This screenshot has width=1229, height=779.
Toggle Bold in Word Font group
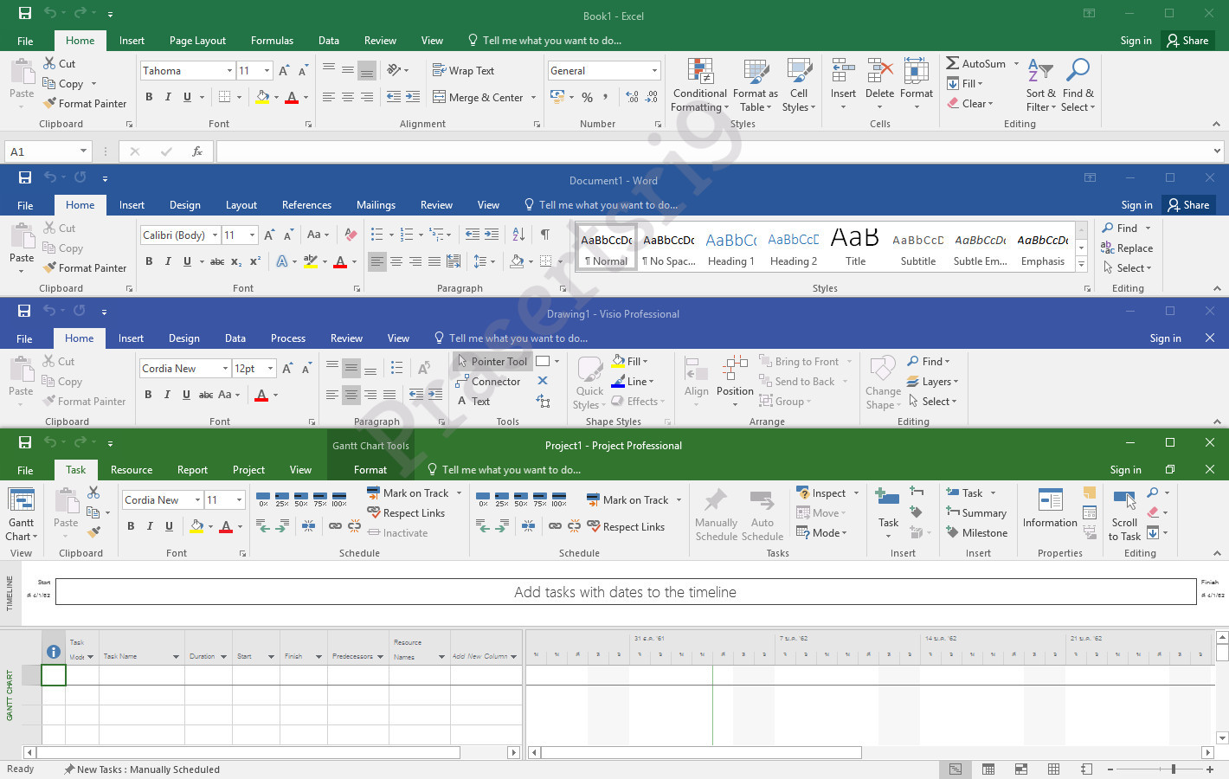tap(149, 261)
